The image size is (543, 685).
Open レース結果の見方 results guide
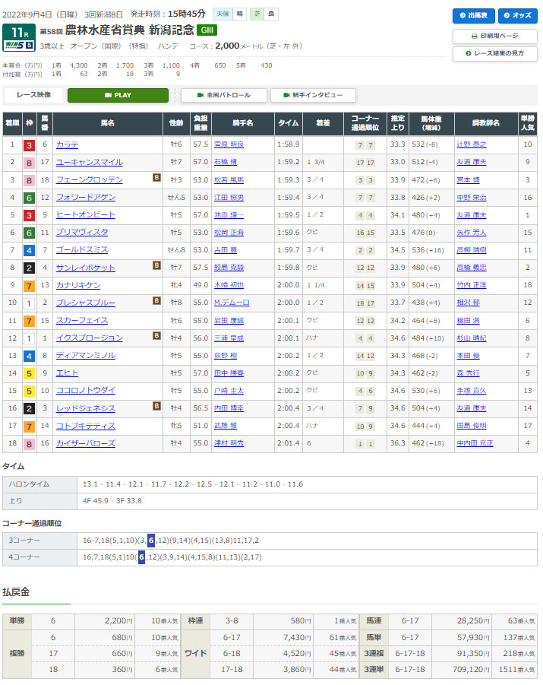tap(494, 53)
